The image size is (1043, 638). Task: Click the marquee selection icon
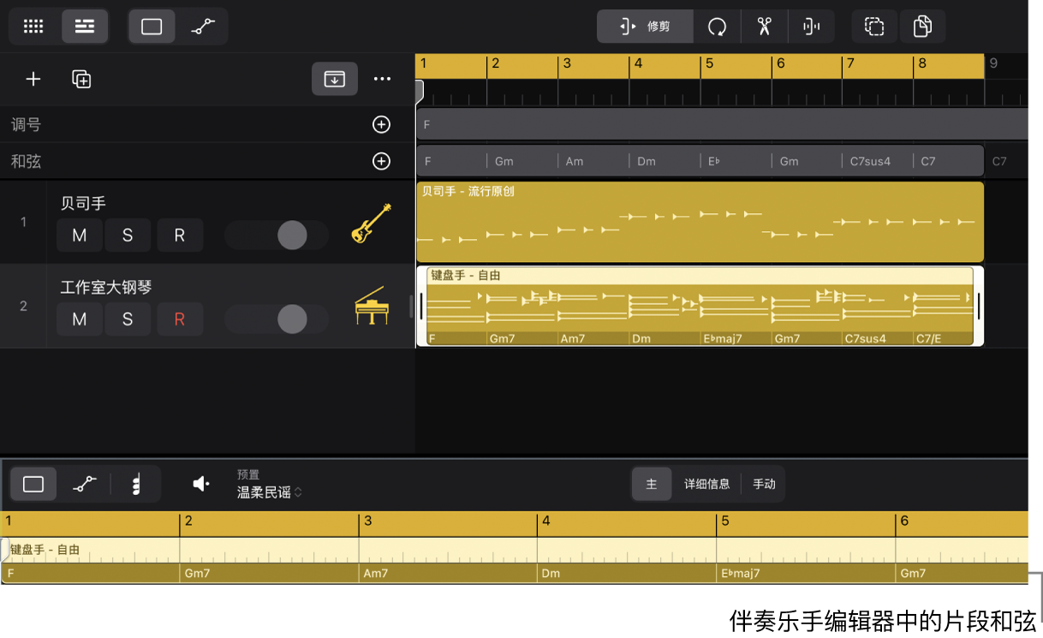[x=874, y=27]
